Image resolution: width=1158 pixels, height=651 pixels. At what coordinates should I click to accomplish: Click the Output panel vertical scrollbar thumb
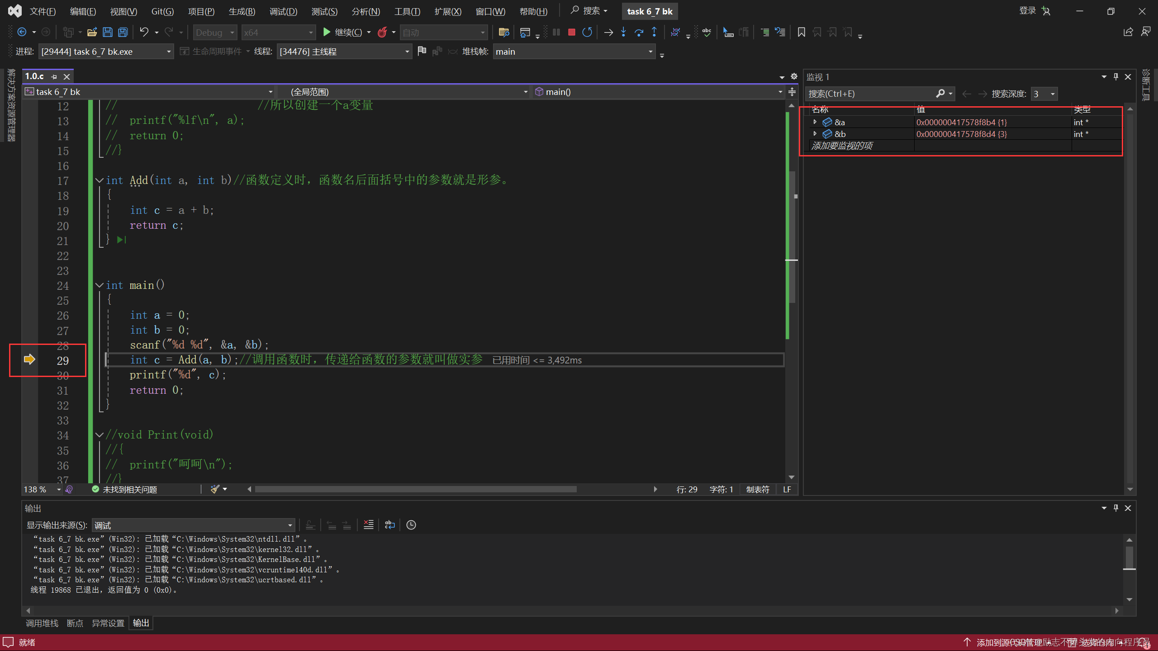pos(1130,557)
